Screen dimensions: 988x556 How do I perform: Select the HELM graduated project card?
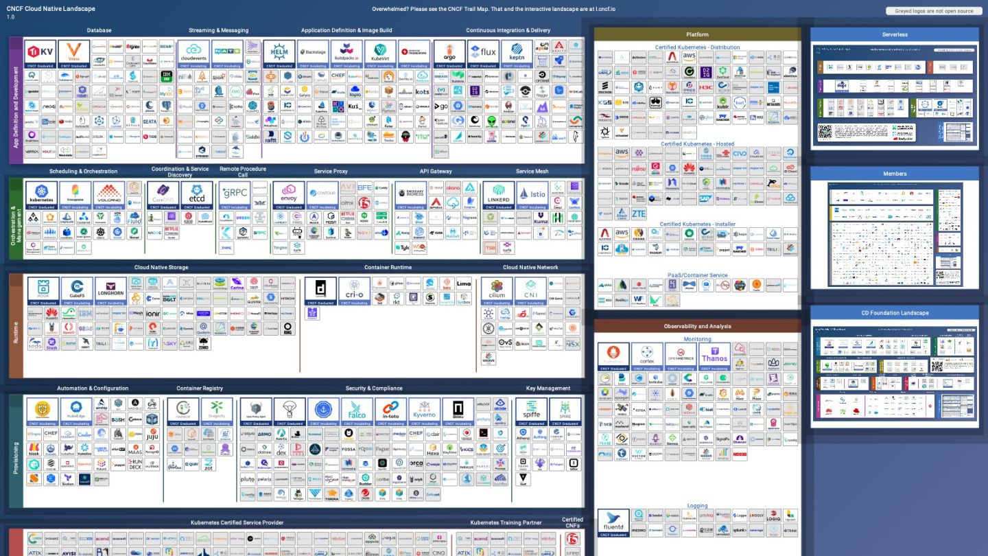(x=279, y=54)
